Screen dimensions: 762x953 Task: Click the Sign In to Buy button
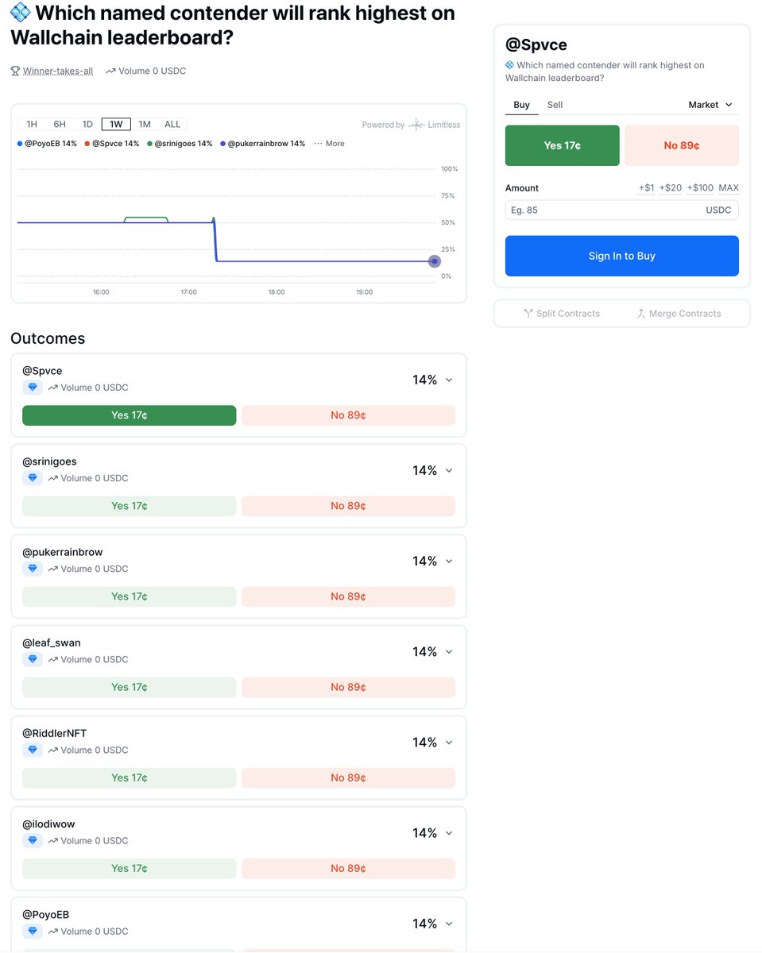point(621,256)
